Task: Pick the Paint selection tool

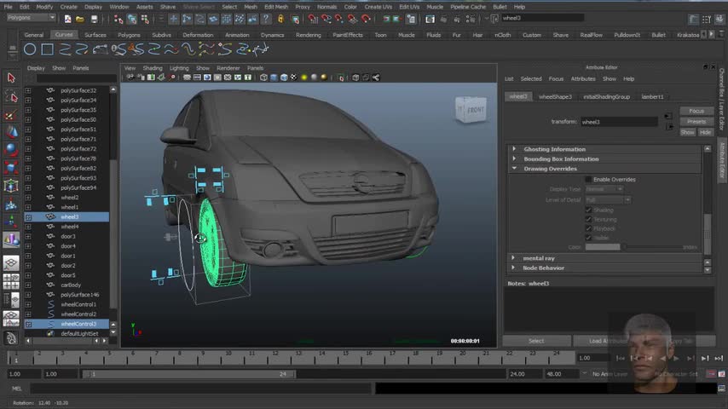Action: click(x=11, y=114)
